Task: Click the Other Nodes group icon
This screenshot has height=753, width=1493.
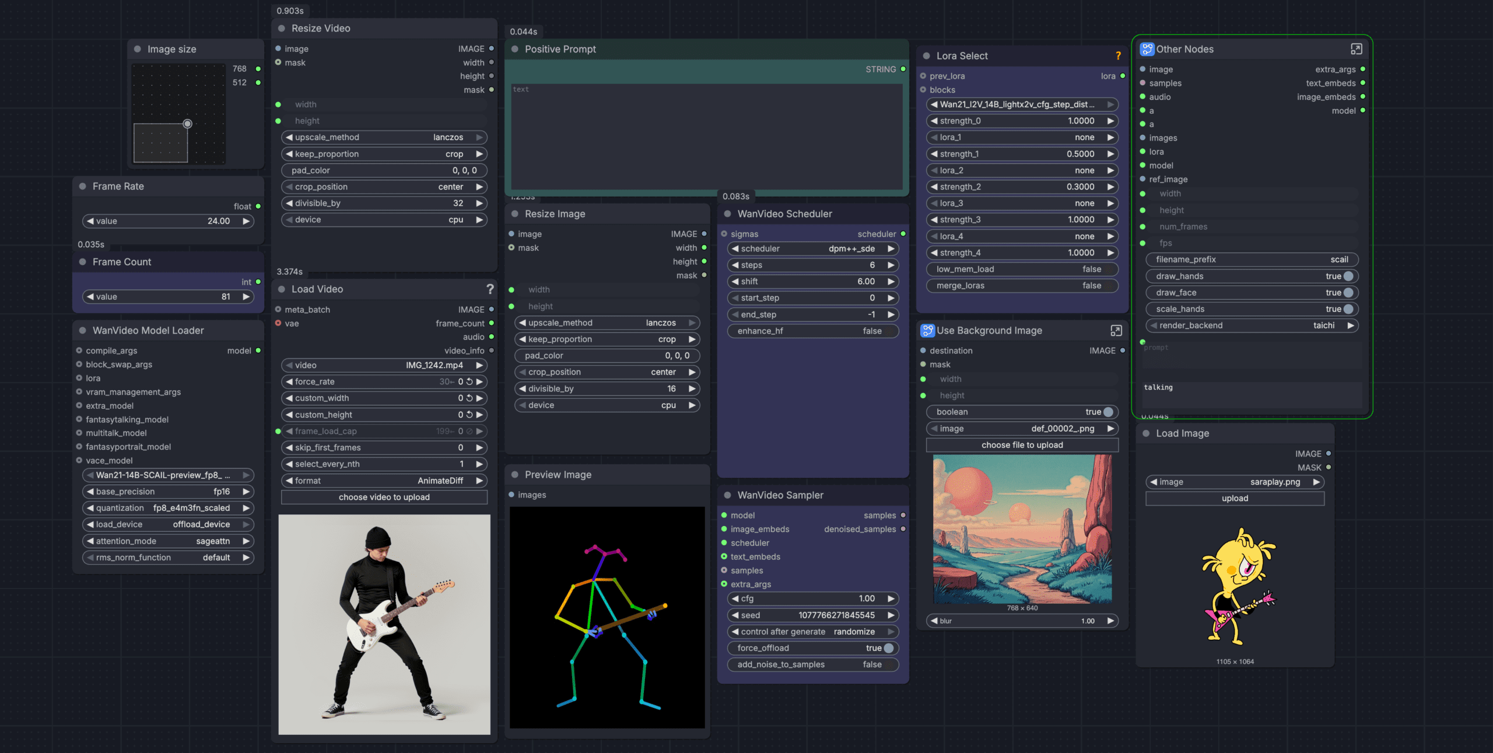Action: pyautogui.click(x=1147, y=49)
